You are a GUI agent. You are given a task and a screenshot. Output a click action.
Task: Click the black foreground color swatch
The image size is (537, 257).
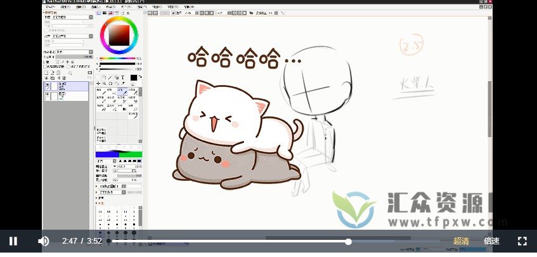point(134,78)
